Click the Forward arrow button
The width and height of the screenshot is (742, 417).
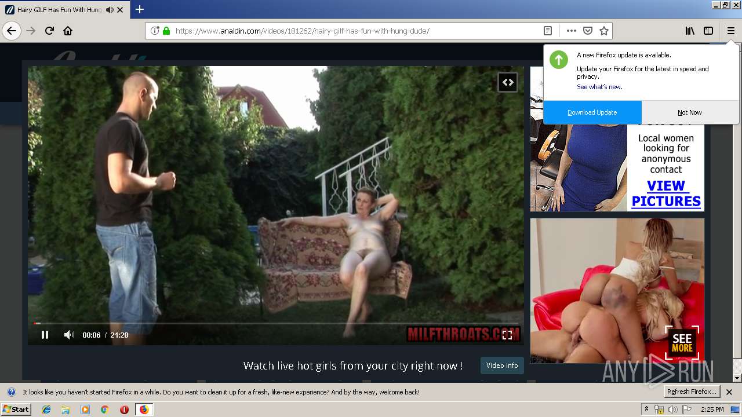31,31
